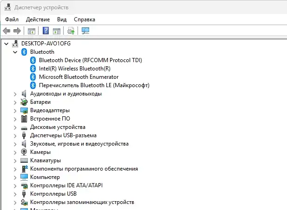Show or hide the console tree pane
Screen dimensions: 287x210
(x=32, y=31)
